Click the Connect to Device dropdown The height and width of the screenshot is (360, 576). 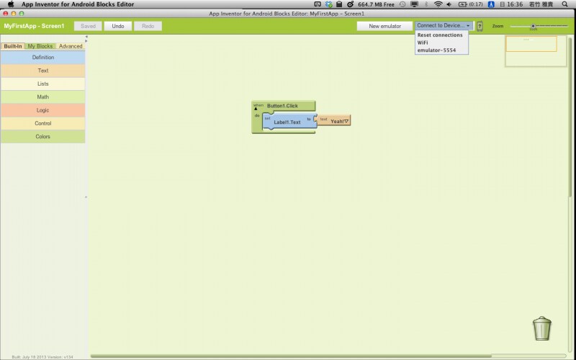click(x=444, y=26)
